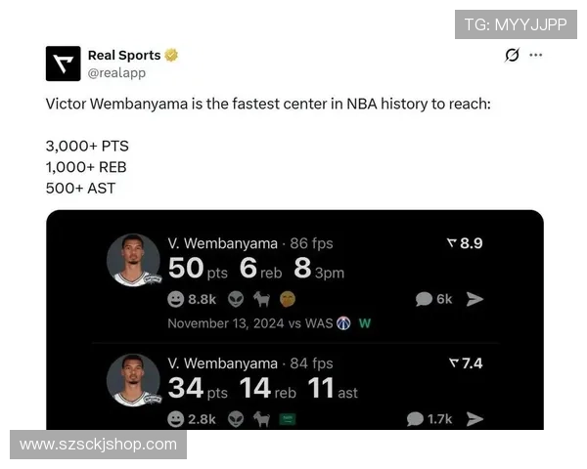This screenshot has height=469, width=587.
Task: Click share arrow on 34-point card
Action: [x=474, y=419]
